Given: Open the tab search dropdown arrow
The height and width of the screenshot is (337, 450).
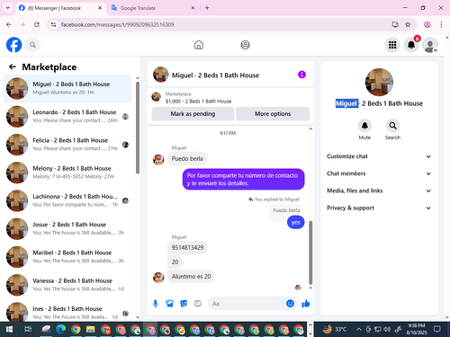Looking at the screenshot, I should tap(8, 8).
